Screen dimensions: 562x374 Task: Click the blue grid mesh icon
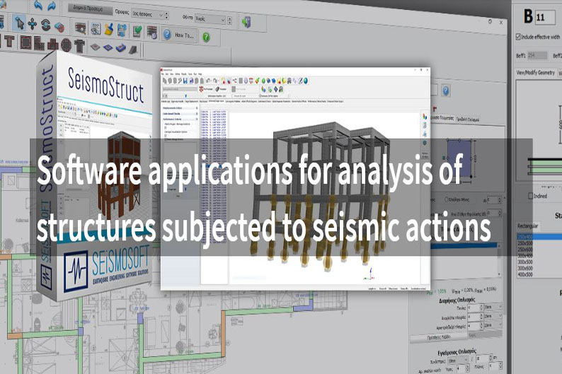[x=122, y=30]
